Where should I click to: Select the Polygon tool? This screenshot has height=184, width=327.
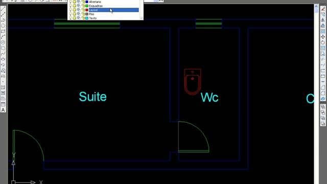pyautogui.click(x=3, y=26)
